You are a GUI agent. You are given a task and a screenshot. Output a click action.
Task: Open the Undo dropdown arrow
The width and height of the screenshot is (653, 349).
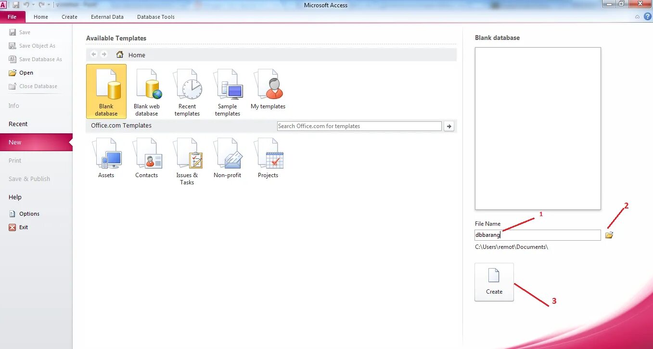coord(33,5)
